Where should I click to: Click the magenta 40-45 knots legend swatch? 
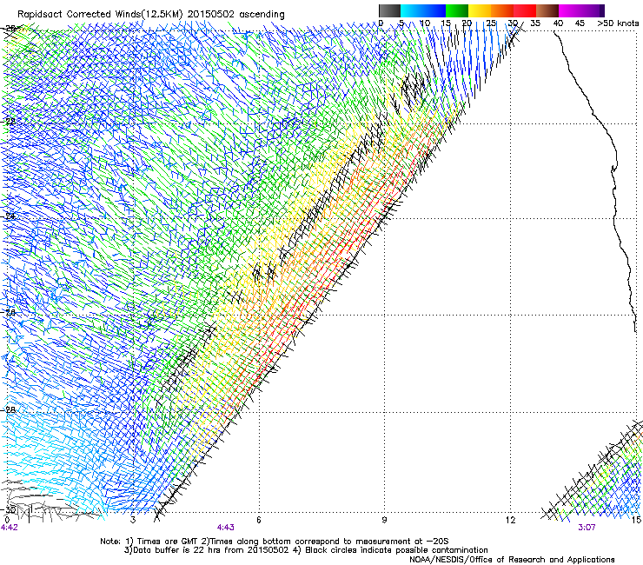(x=570, y=10)
